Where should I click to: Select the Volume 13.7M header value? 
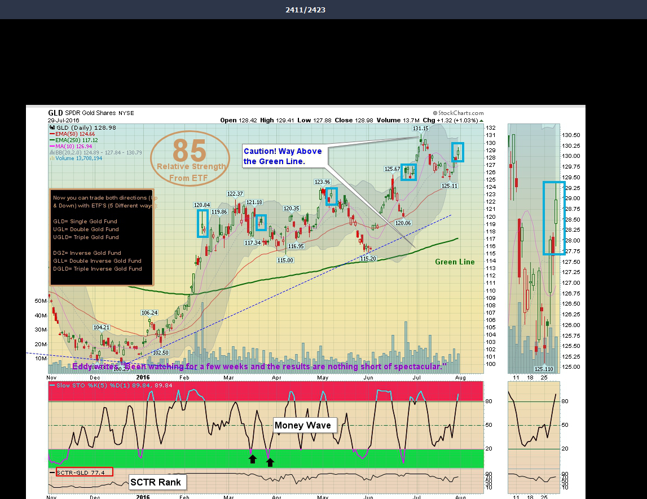point(398,121)
